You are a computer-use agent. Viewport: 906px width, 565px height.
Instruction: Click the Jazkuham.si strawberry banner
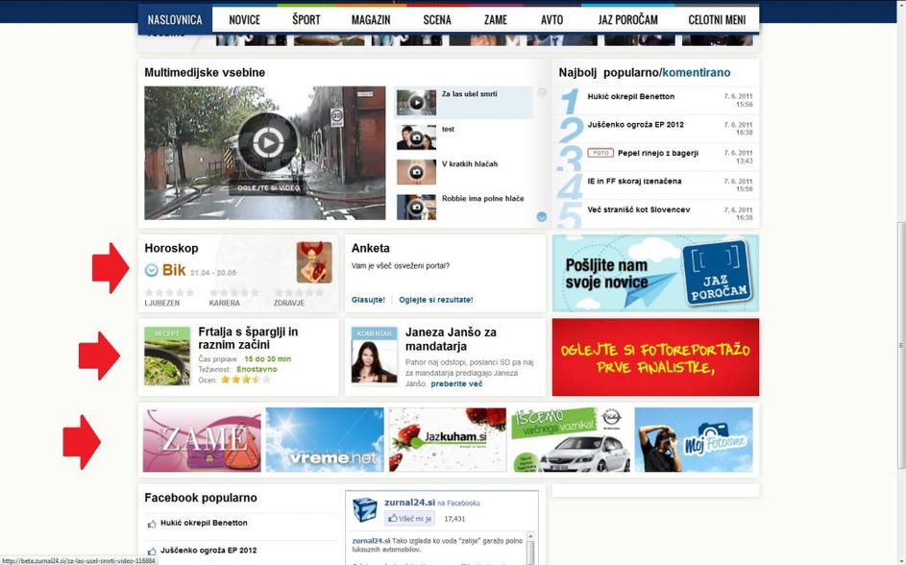(x=447, y=440)
